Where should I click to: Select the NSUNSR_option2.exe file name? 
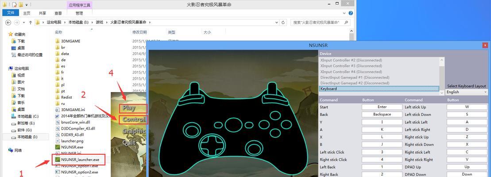(80, 172)
